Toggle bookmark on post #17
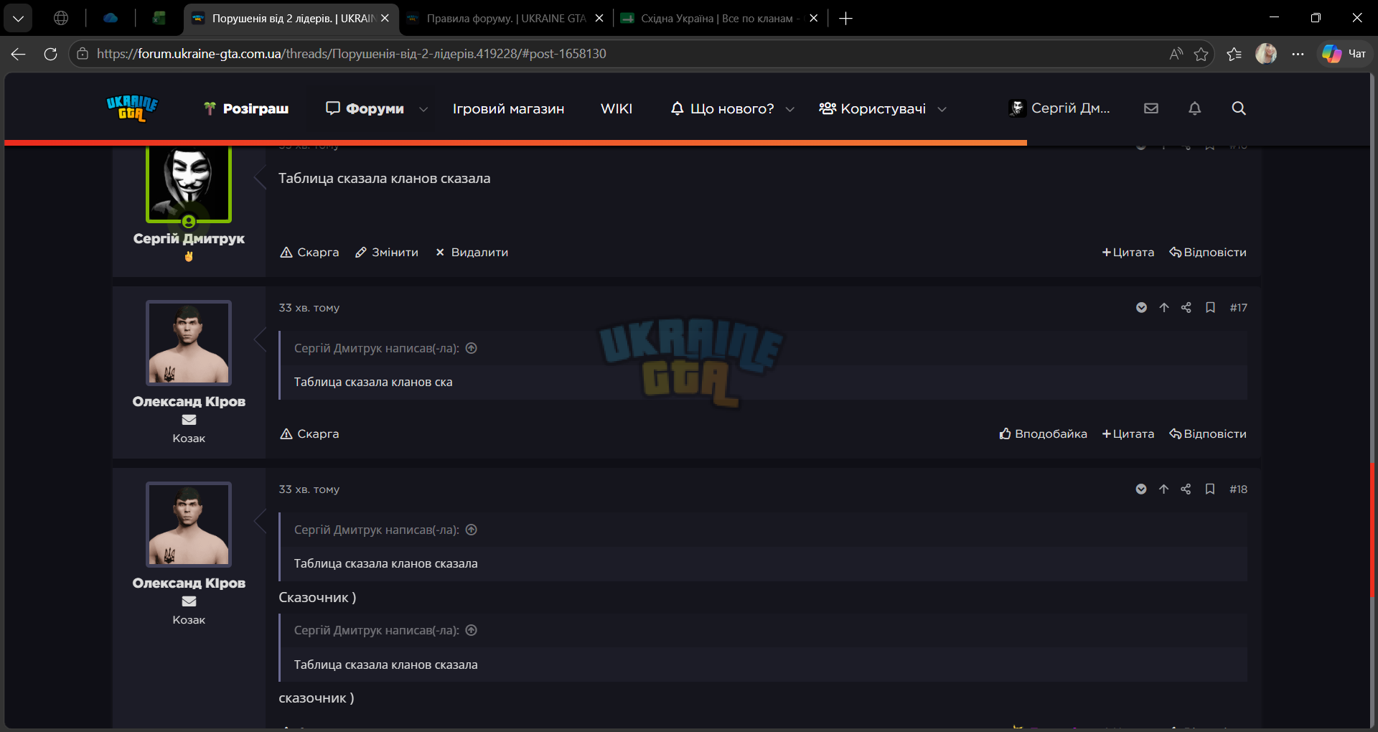 [x=1210, y=307]
